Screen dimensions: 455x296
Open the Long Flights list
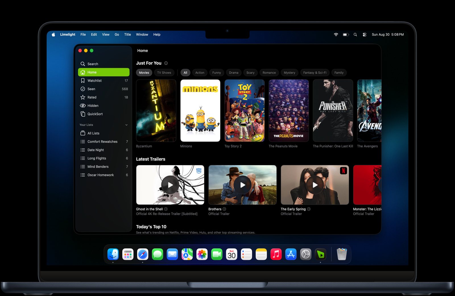click(104, 158)
